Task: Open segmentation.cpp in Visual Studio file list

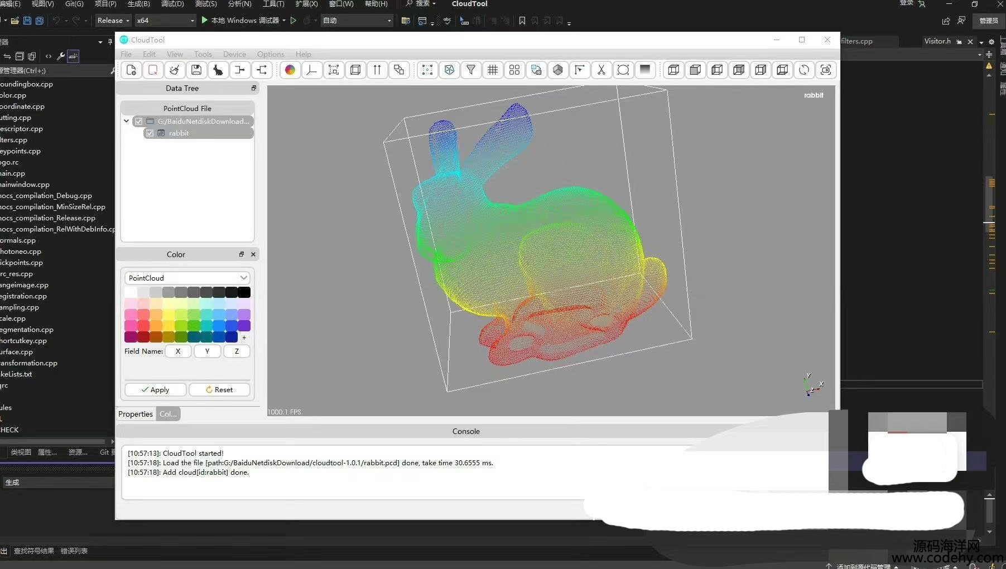Action: pos(27,330)
